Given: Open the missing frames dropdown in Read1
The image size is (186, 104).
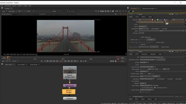Looking at the screenshot, I should coord(145,76).
